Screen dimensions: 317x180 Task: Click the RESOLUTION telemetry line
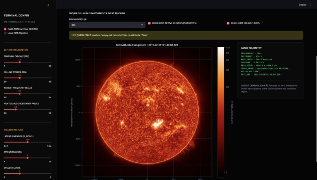tap(259, 66)
